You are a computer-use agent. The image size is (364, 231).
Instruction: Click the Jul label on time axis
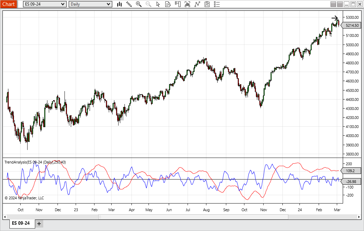[x=188, y=210]
